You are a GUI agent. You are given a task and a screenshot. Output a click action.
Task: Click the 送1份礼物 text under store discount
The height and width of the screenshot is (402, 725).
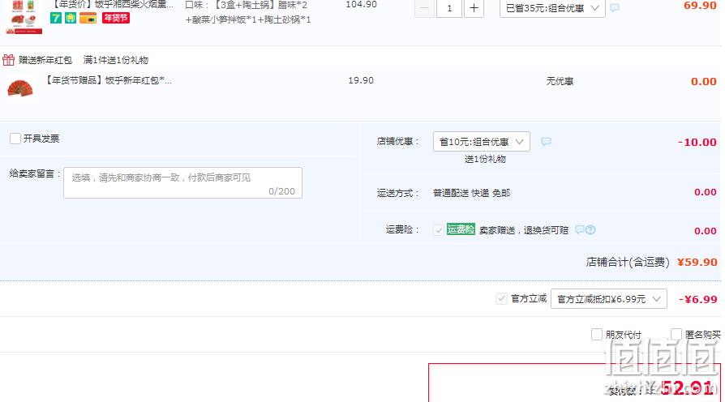[485, 159]
